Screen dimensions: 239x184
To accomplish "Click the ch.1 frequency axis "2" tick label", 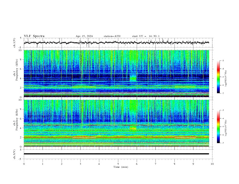I will [x=21, y=88].
